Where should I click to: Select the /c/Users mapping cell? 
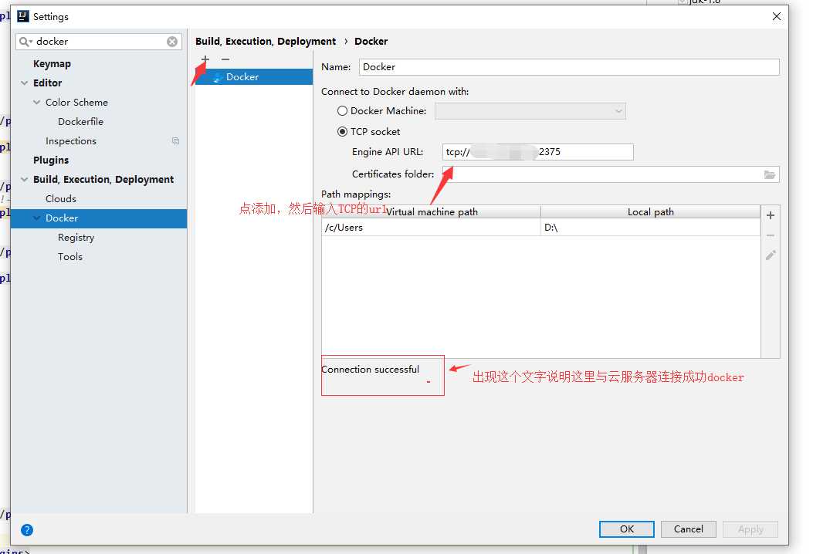432,228
